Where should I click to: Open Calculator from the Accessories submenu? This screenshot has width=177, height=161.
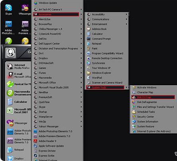106,34
